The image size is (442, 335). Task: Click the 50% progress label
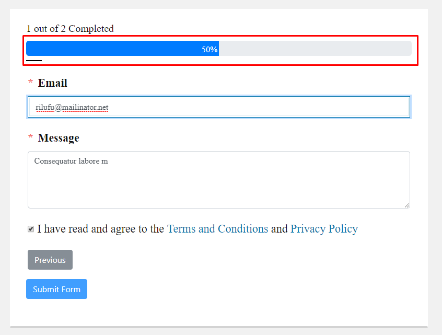tap(210, 49)
